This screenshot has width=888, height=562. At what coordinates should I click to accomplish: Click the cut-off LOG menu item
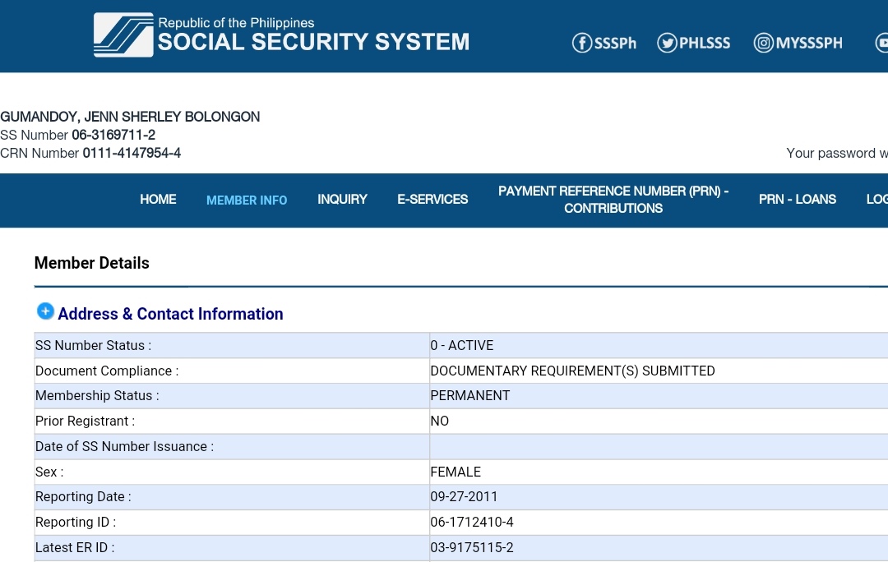(876, 200)
